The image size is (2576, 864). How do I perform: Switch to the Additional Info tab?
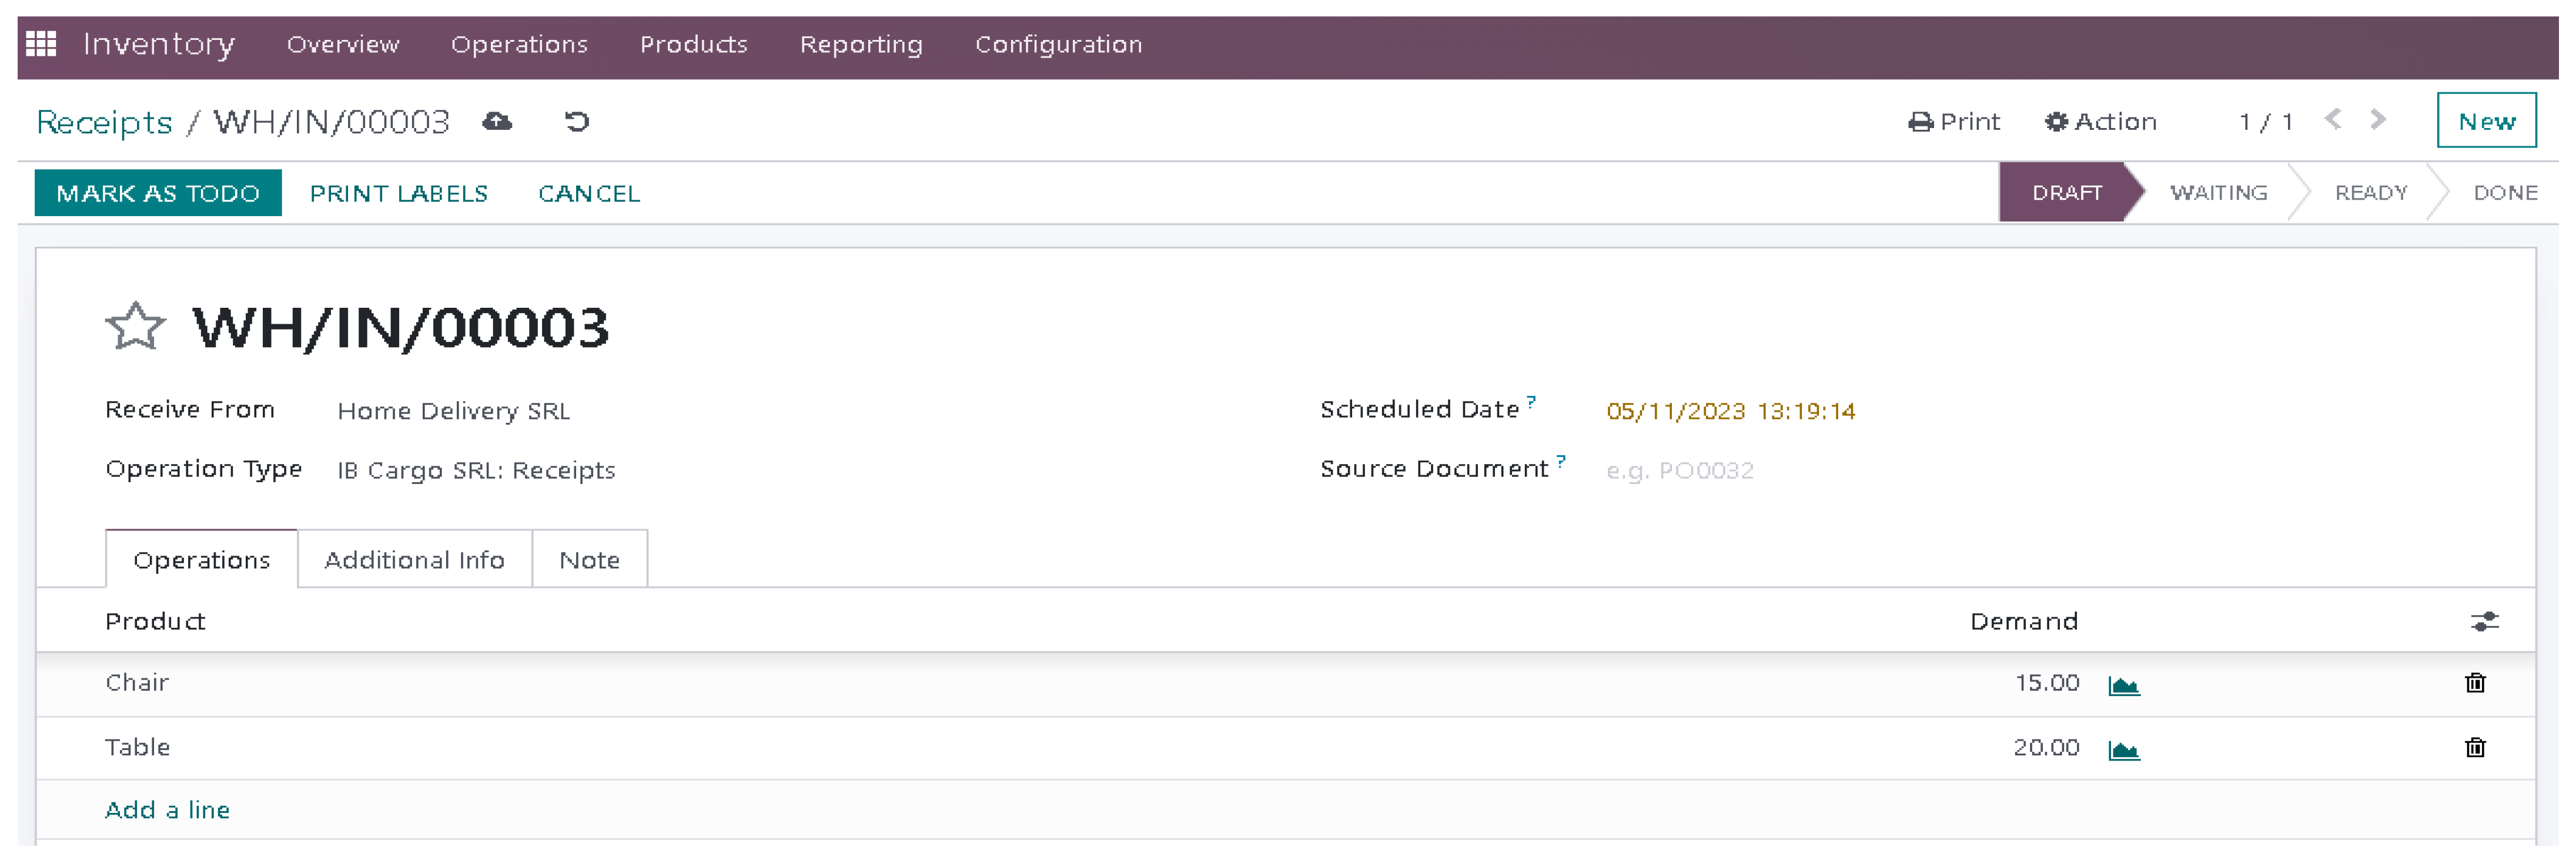pos(414,560)
